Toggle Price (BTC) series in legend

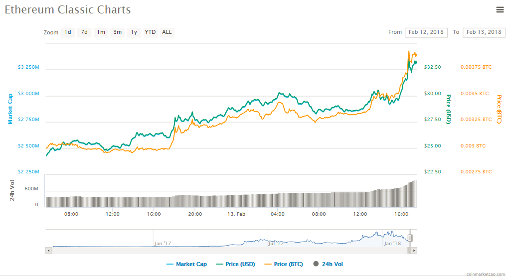[x=284, y=264]
